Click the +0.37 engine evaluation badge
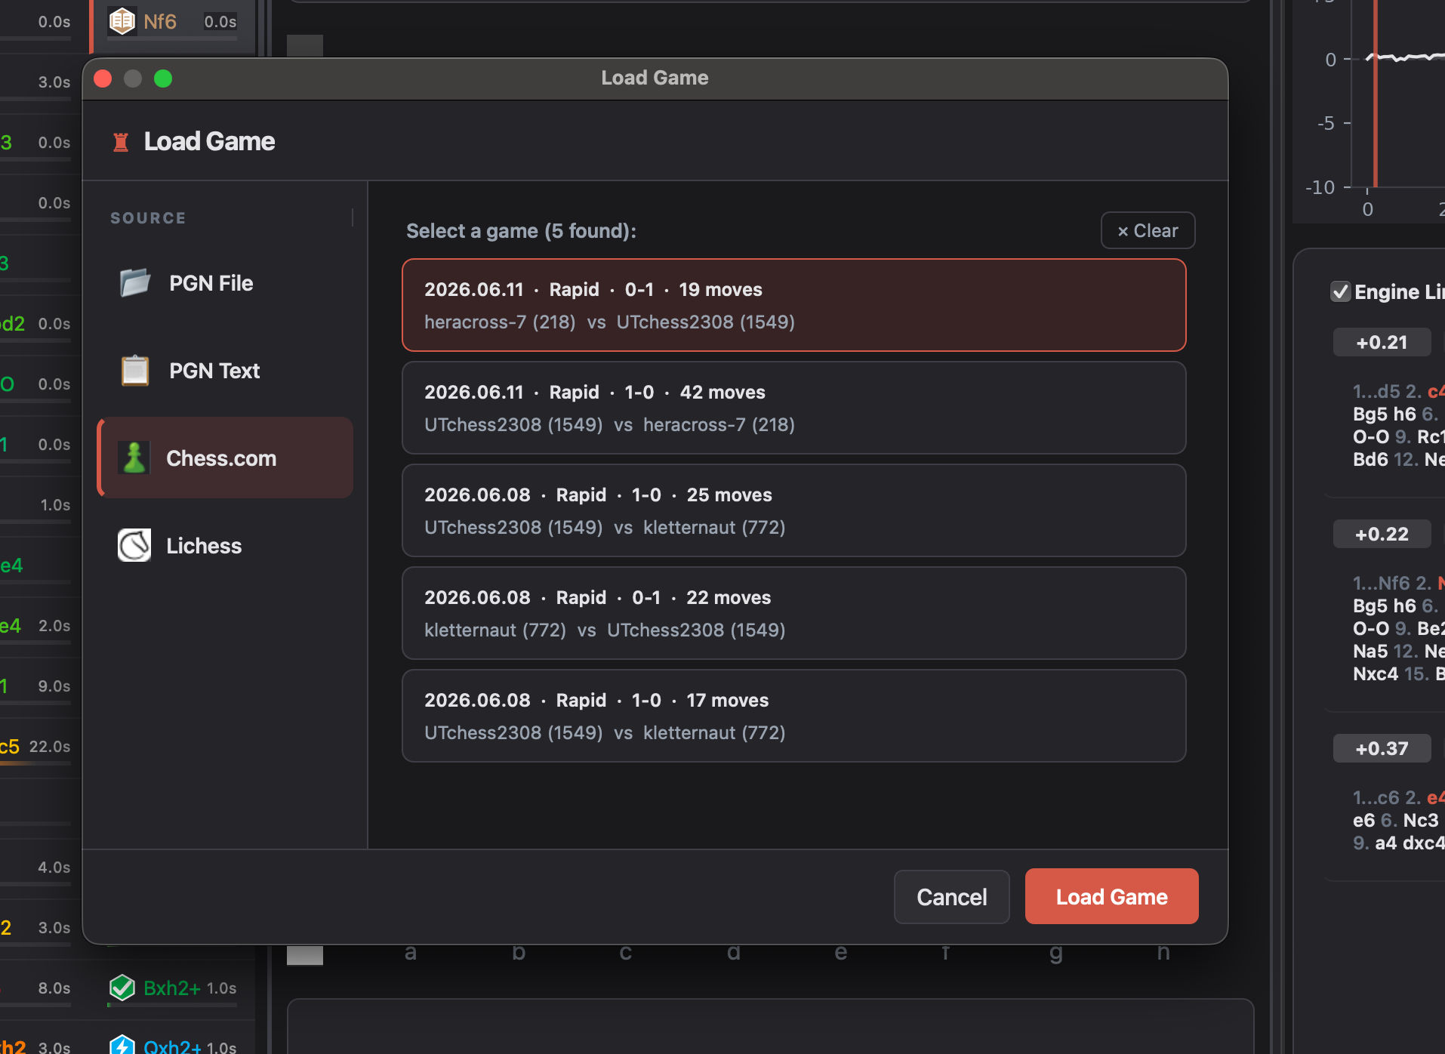Image resolution: width=1445 pixels, height=1054 pixels. pos(1382,748)
